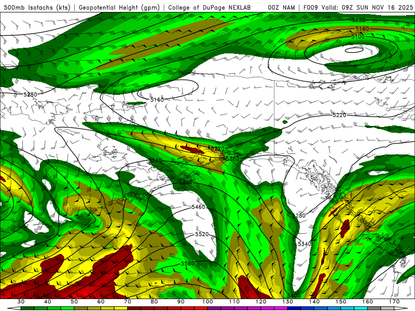Click the 5100 height contour label

tap(358, 36)
